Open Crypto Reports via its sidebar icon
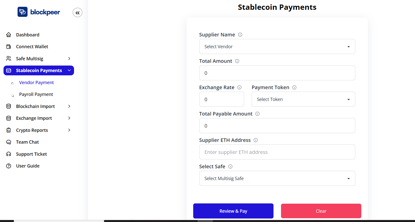Image resolution: width=415 pixels, height=222 pixels. tap(9, 130)
